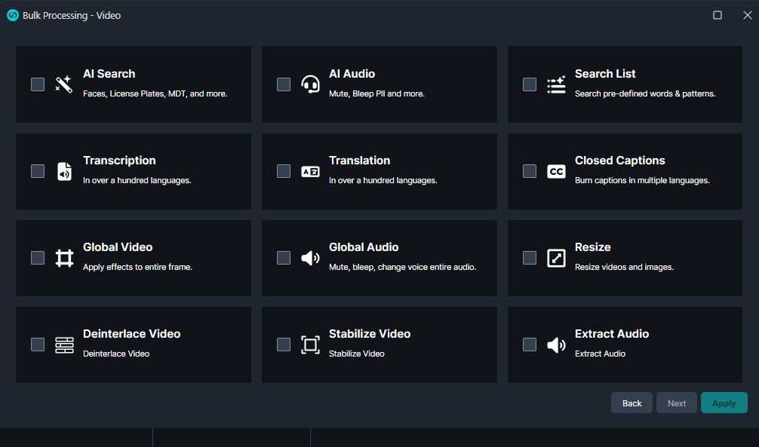Select the Closed Captions title text
The height and width of the screenshot is (447, 759).
619,161
